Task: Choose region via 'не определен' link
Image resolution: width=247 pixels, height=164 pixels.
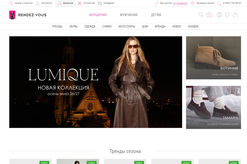Action: pyautogui.click(x=180, y=3)
